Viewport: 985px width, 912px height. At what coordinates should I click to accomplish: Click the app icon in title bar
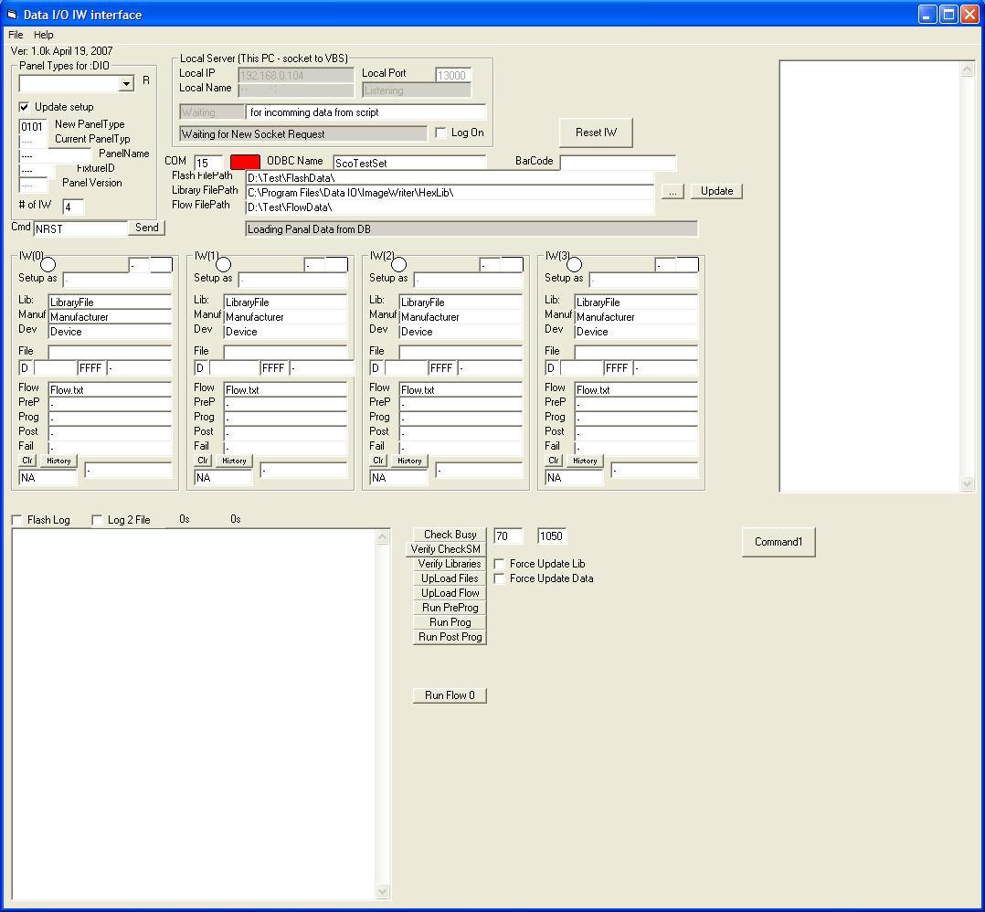(12, 15)
